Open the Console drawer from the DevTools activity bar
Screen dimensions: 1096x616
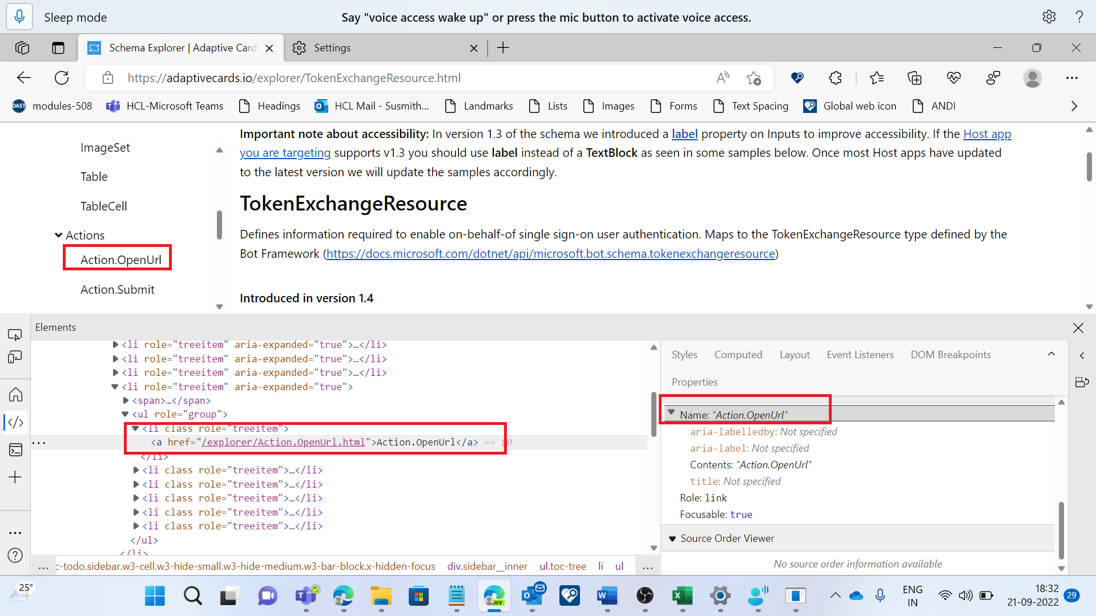tap(15, 450)
